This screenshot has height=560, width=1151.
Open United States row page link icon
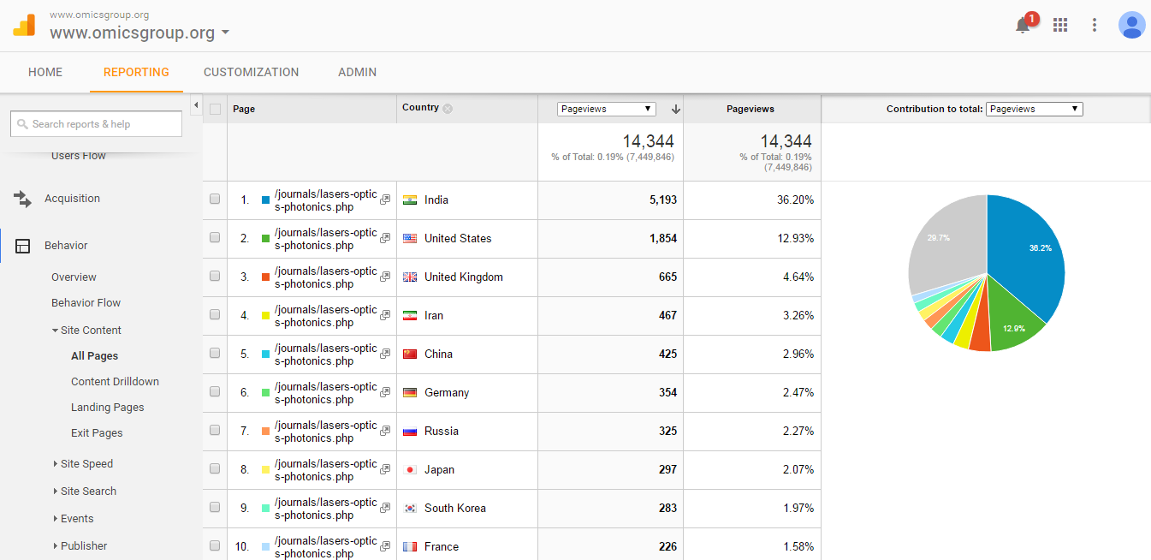coord(385,238)
